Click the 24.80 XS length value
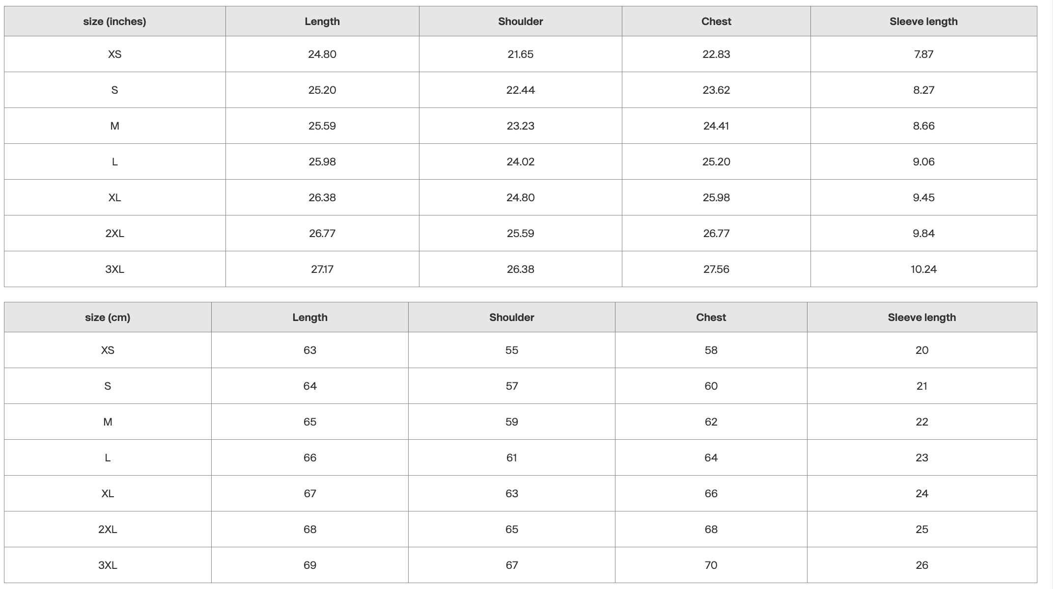 [322, 54]
